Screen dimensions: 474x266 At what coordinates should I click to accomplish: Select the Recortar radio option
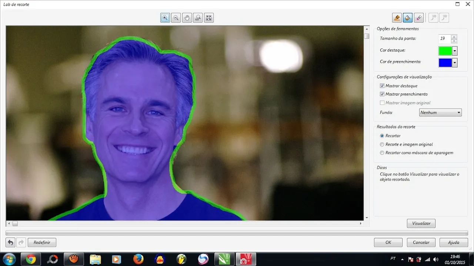point(382,136)
